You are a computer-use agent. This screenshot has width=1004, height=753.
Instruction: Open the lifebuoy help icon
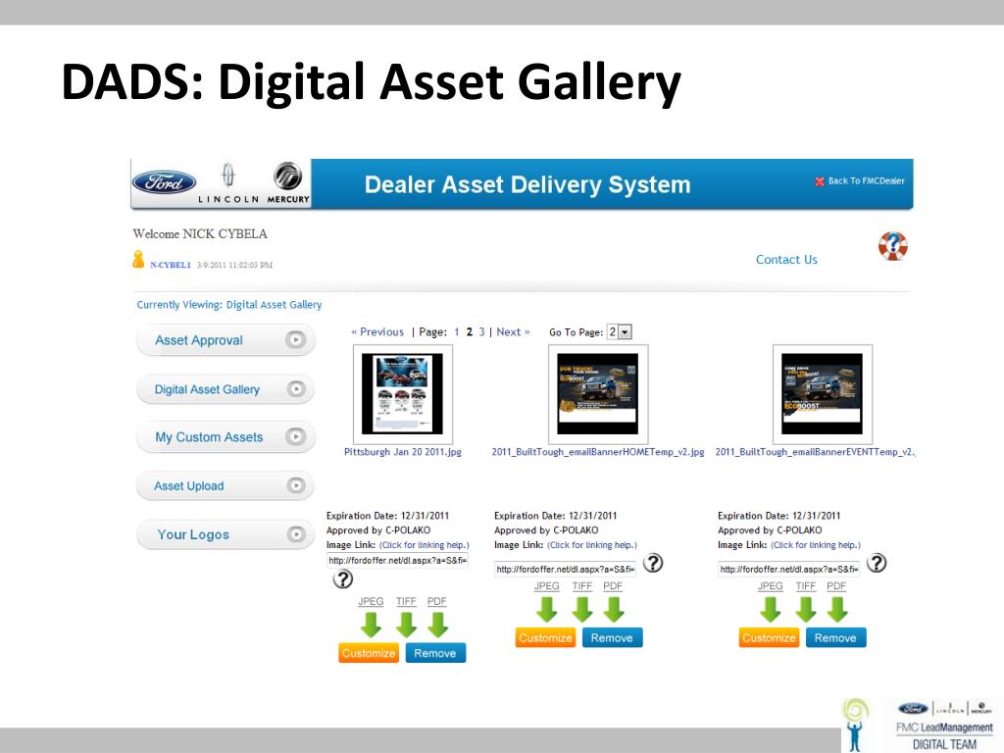[x=892, y=246]
